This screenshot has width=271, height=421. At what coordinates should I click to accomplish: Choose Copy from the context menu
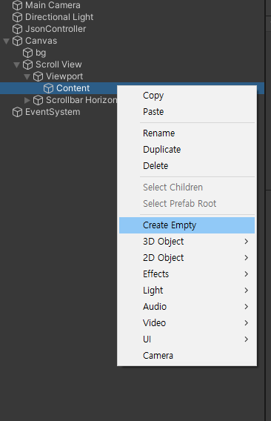187,96
